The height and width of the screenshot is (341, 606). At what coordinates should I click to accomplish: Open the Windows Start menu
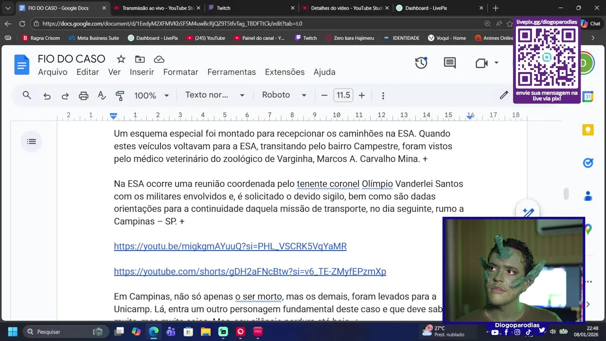pyautogui.click(x=13, y=332)
